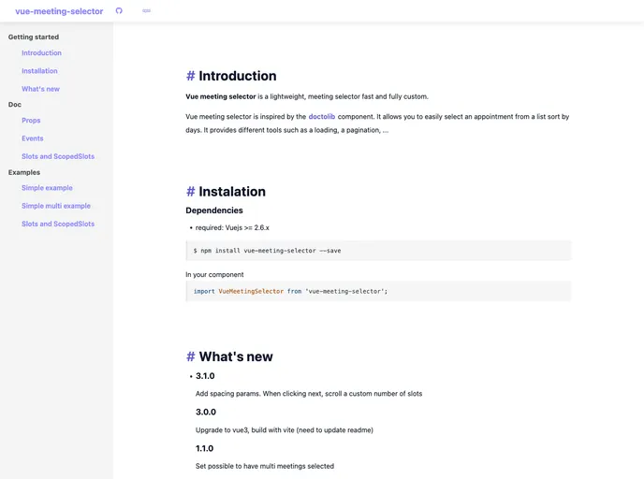Click the 'required: Vuejs >= 2.6.x' bullet
This screenshot has width=644, height=479.
click(232, 227)
